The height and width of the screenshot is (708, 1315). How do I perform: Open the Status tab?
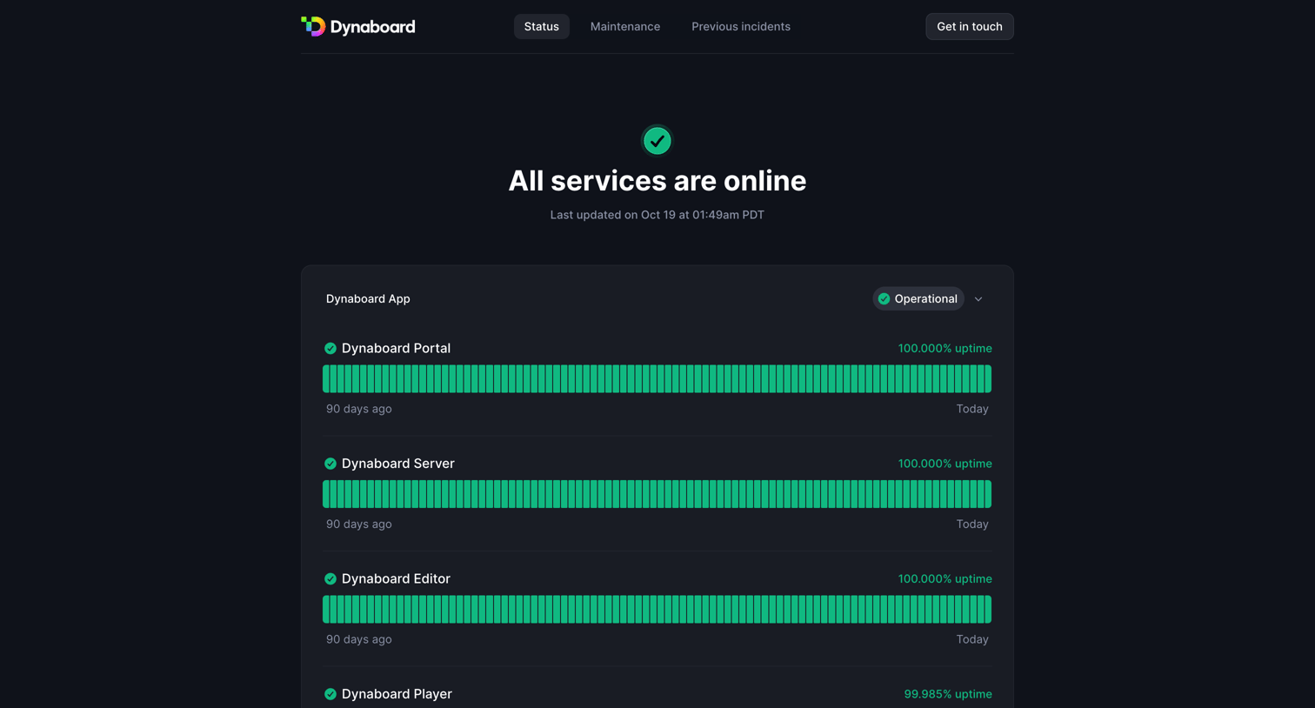[x=542, y=27]
